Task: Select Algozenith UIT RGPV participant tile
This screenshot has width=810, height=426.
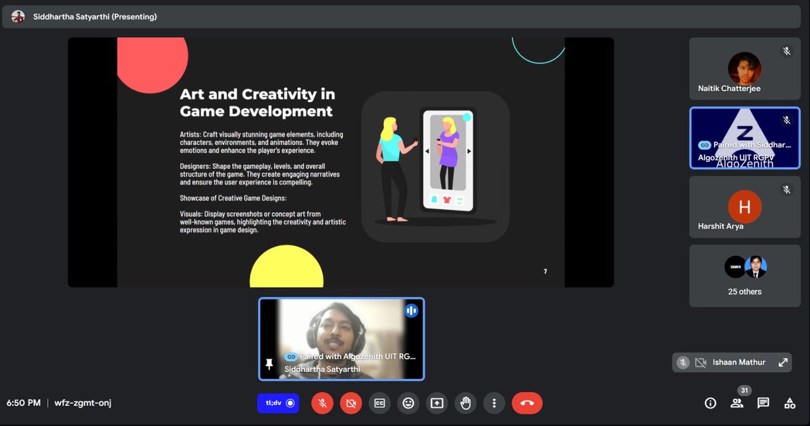Action: pyautogui.click(x=745, y=138)
